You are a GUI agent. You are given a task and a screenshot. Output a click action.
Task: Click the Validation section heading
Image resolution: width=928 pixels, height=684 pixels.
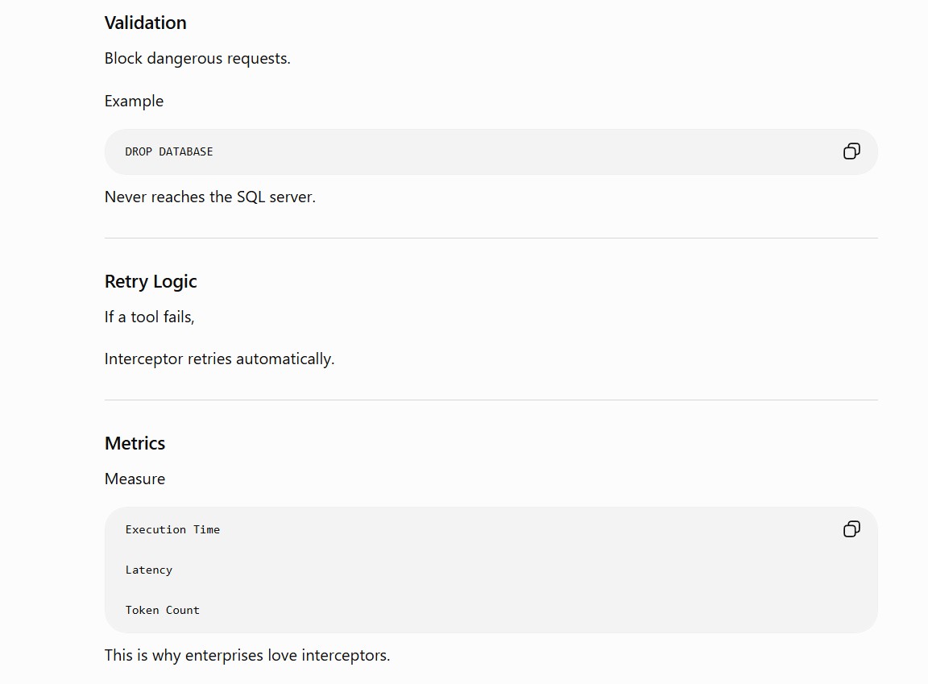tap(146, 23)
